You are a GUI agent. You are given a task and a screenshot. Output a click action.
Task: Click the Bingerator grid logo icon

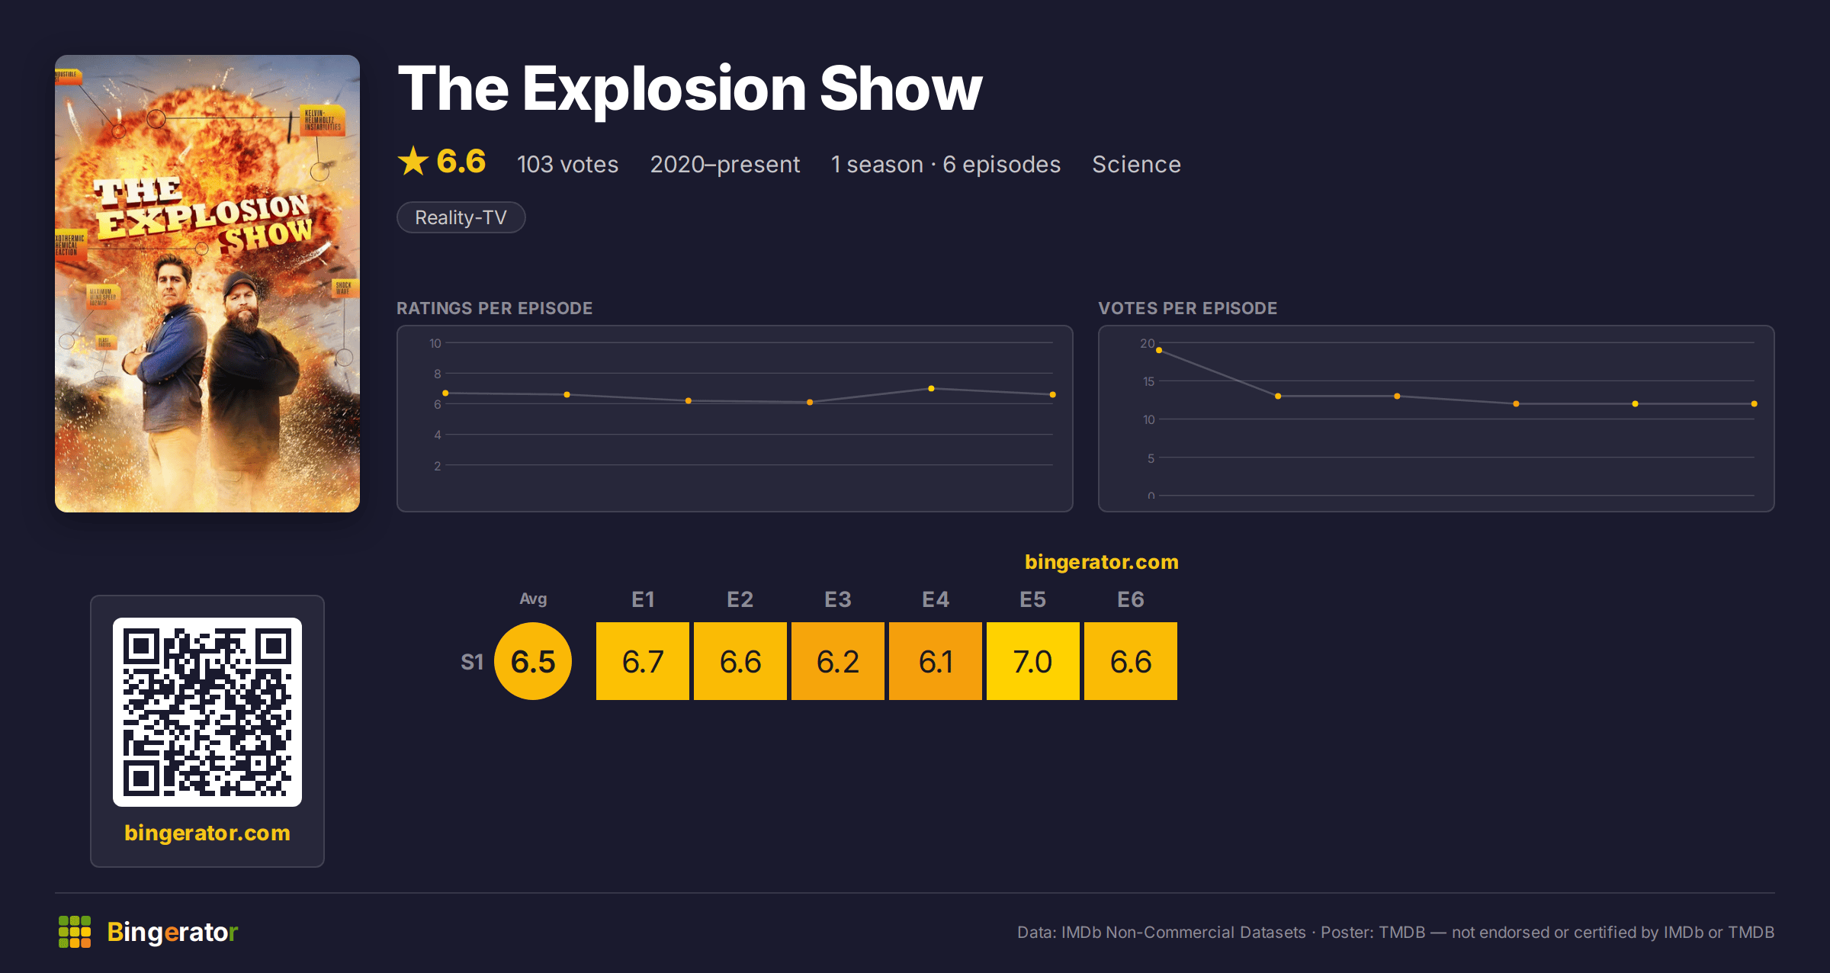point(75,932)
